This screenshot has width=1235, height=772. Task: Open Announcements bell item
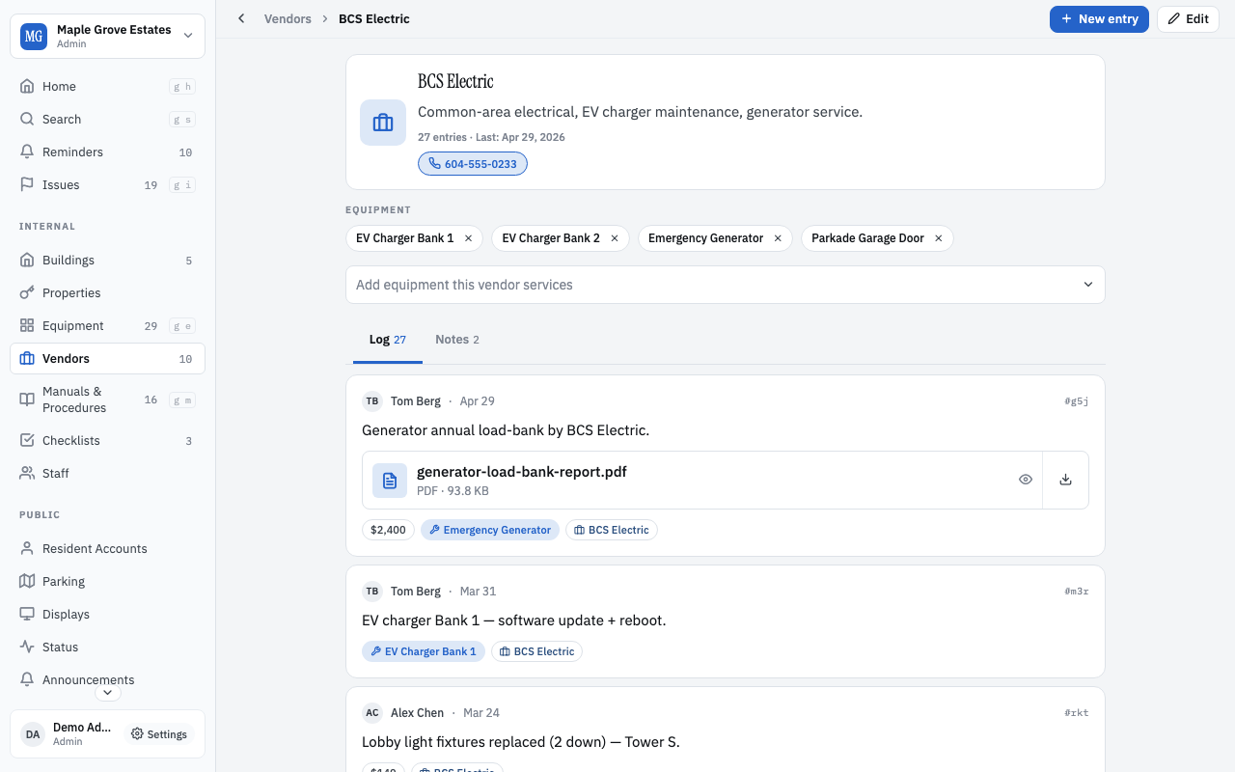pyautogui.click(x=107, y=679)
